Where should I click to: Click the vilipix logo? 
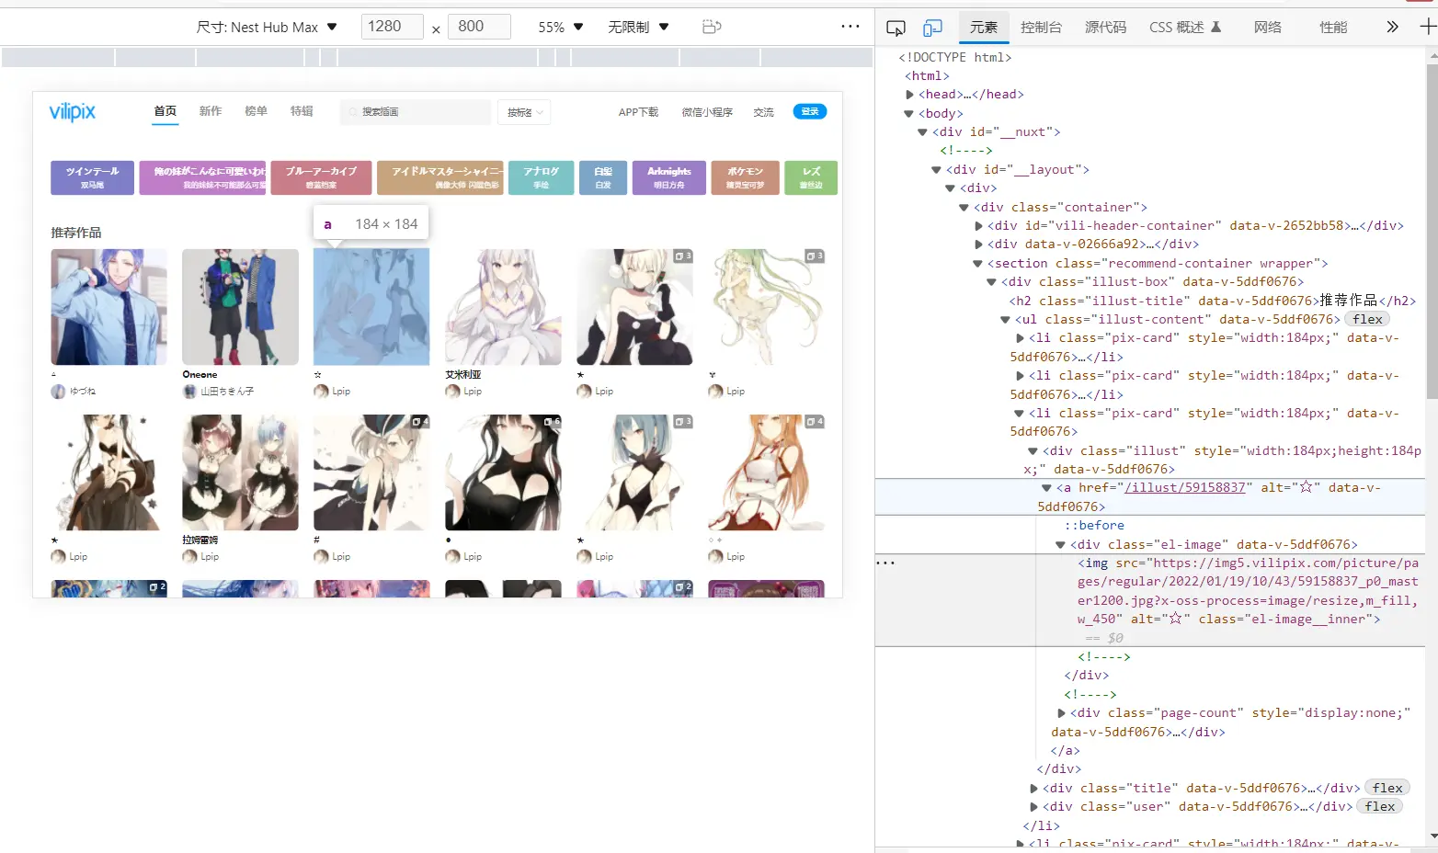tap(72, 111)
